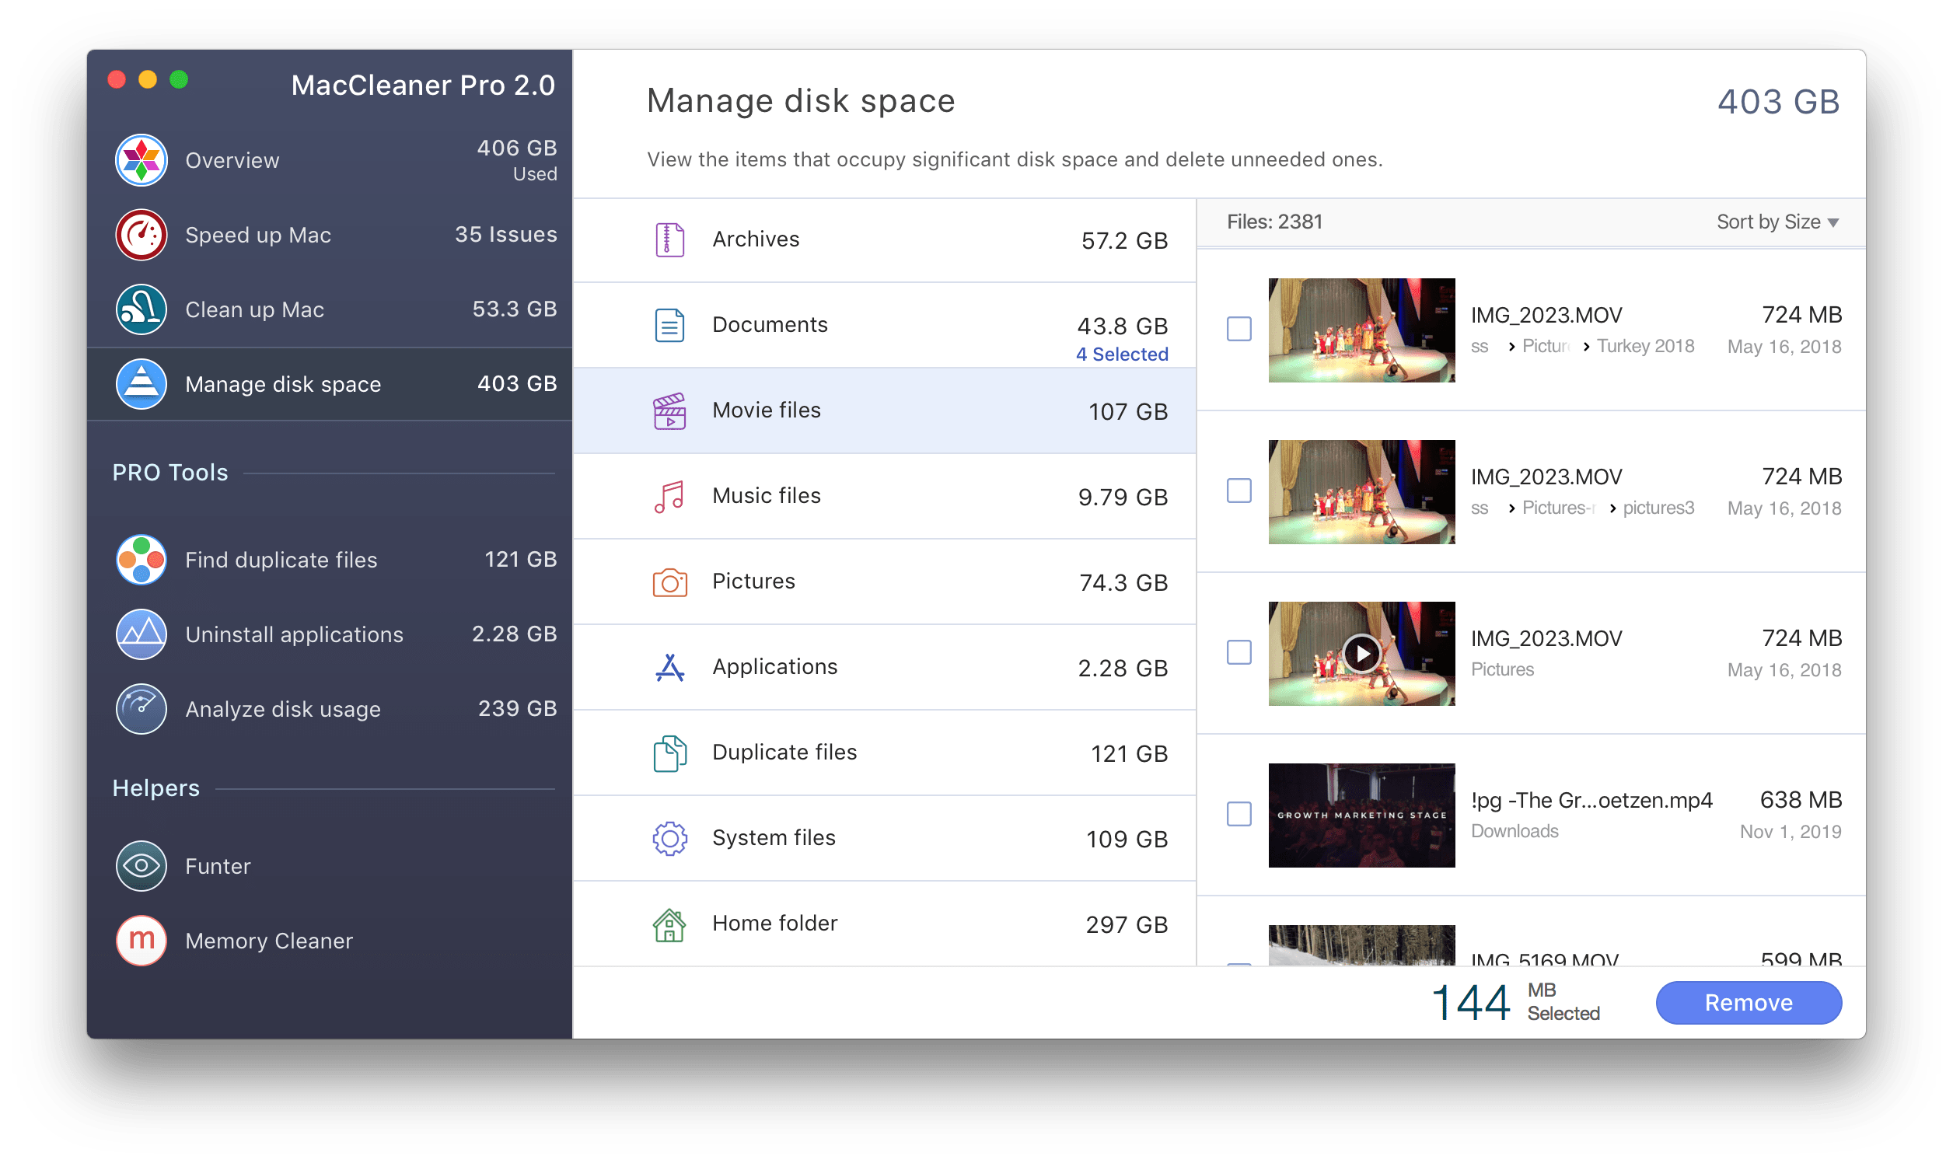Check the IMG_2023.MOV in Pictures folder
The image size is (1953, 1163).
tap(1239, 652)
